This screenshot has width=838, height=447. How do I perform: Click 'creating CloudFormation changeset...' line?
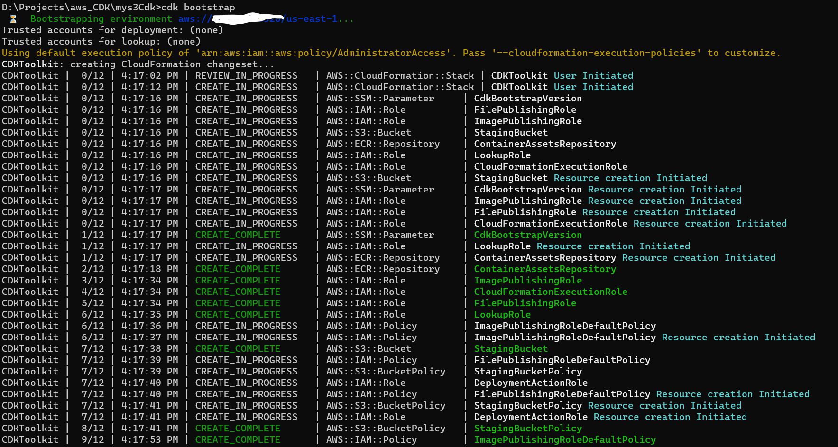coord(172,64)
